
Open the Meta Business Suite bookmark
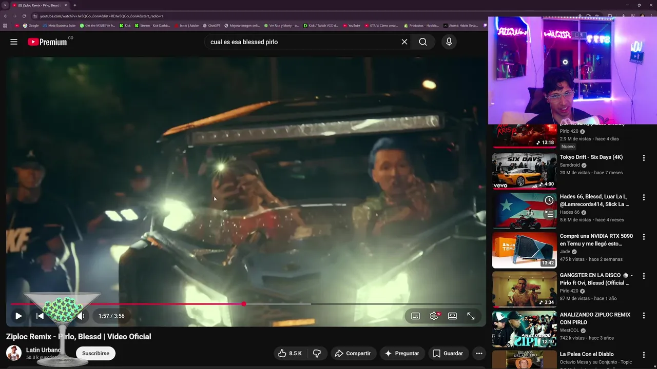60,25
